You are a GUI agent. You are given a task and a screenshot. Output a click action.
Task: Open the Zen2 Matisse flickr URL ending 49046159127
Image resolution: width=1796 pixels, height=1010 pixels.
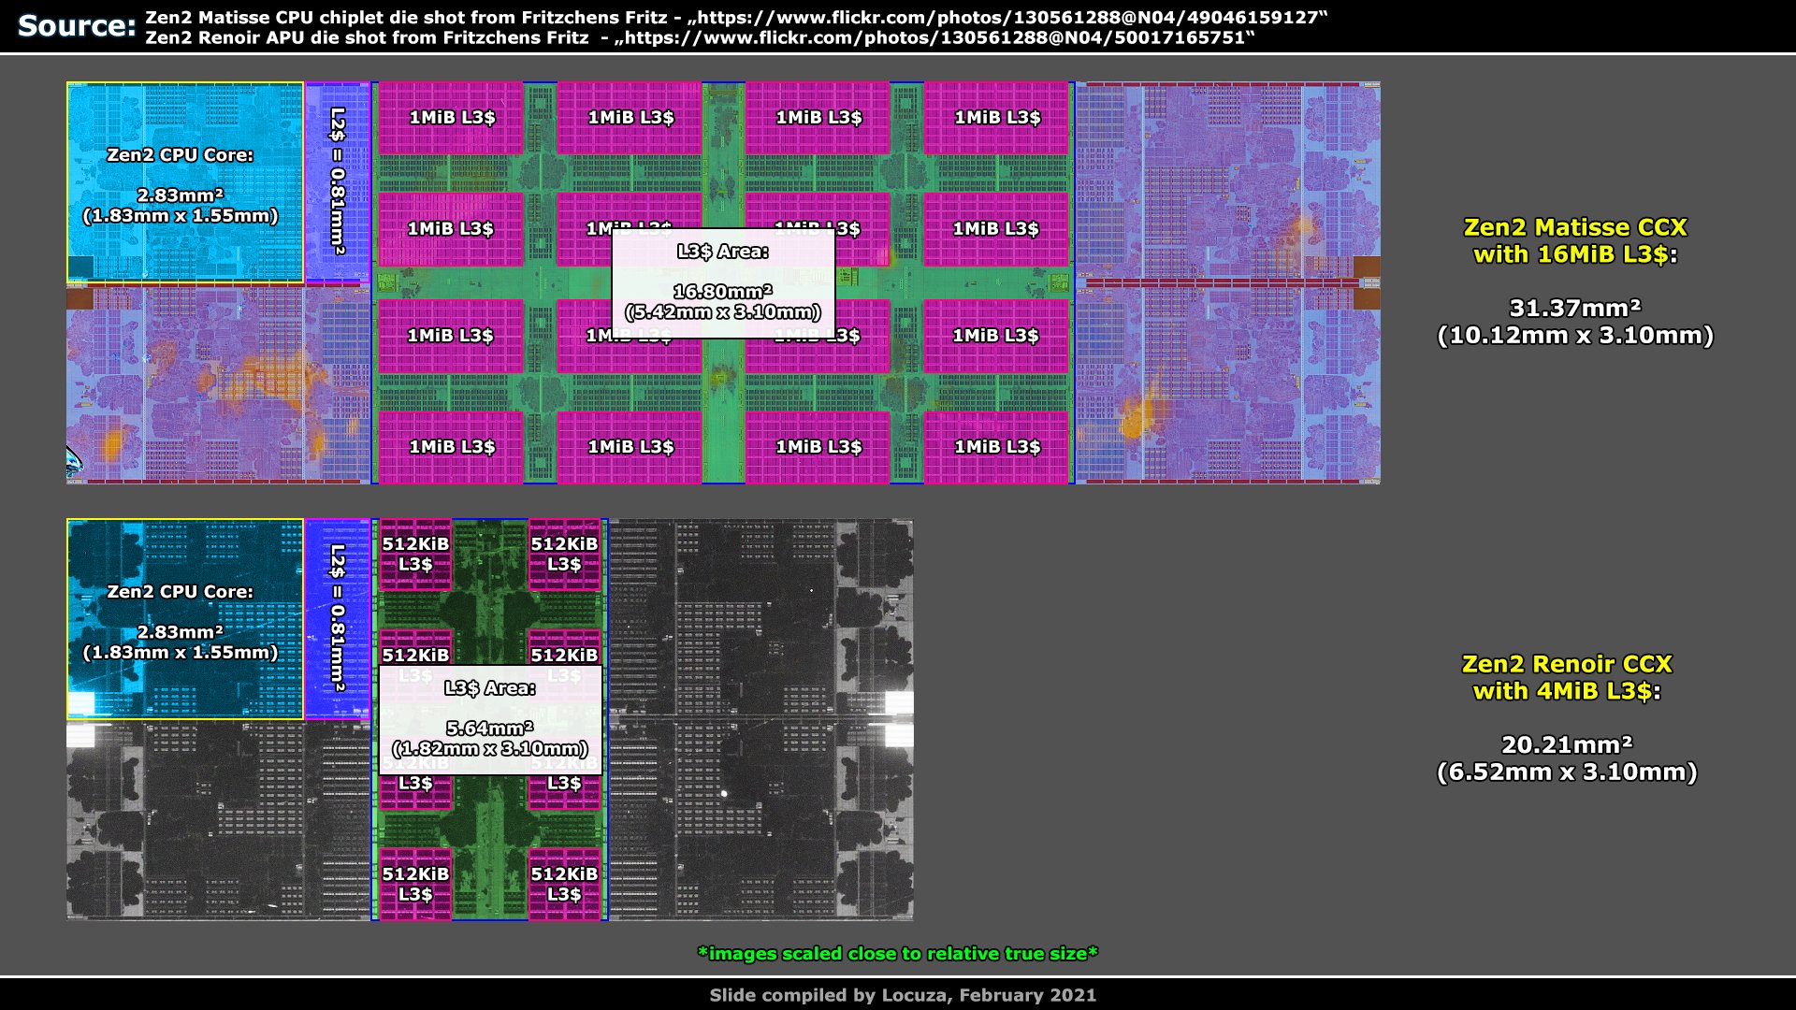[1007, 18]
